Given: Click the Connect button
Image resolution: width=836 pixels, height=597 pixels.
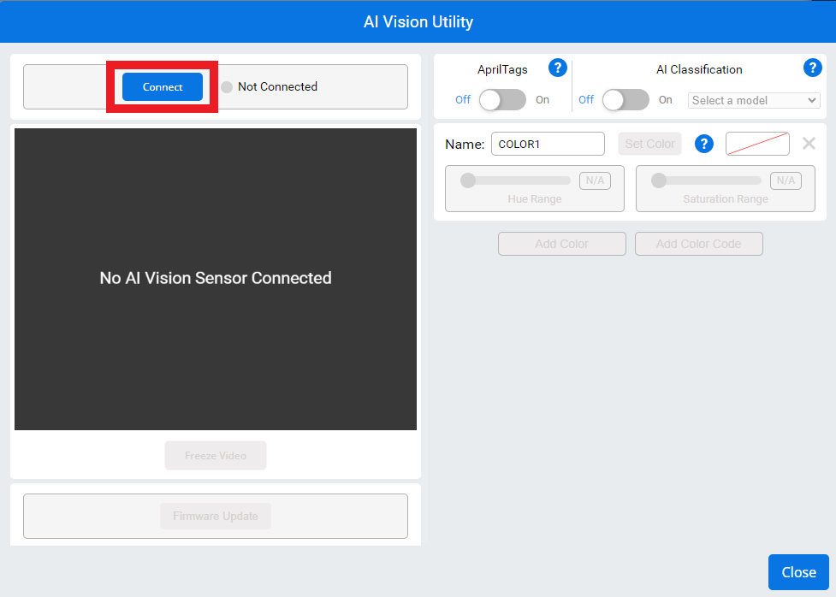Looking at the screenshot, I should (x=161, y=86).
